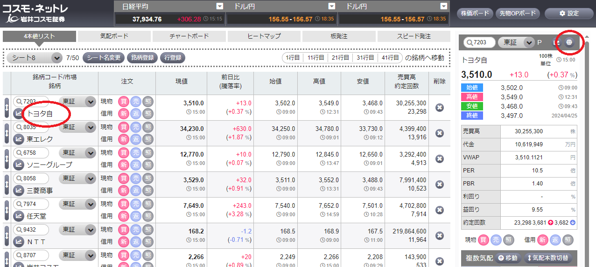Open 東証 market dropdown in 6758 row
596x267 pixels.
pos(77,153)
